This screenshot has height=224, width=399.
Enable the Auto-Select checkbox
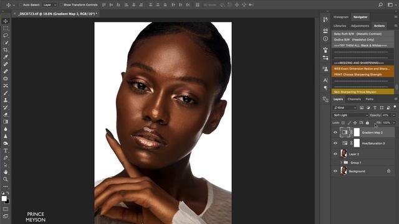point(21,4)
